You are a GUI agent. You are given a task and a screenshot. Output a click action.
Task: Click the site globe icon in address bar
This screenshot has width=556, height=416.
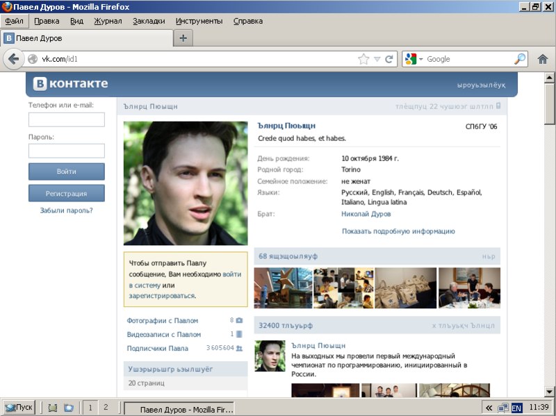coord(32,59)
